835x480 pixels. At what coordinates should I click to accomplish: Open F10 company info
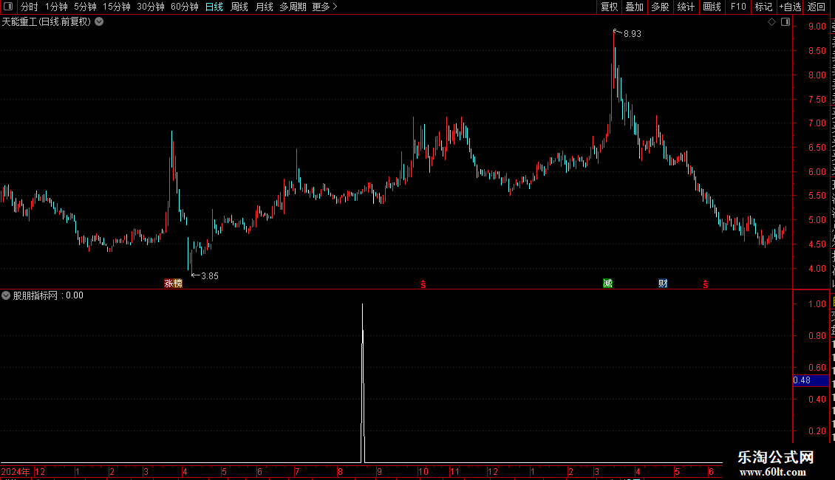click(738, 7)
